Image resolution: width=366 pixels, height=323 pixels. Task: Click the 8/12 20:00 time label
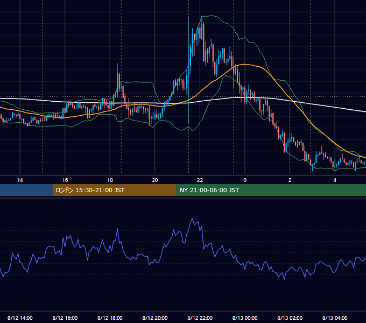point(155,318)
